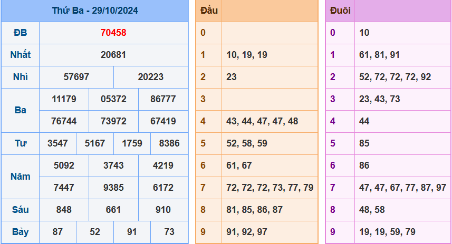Click the Nhất row label

point(20,55)
